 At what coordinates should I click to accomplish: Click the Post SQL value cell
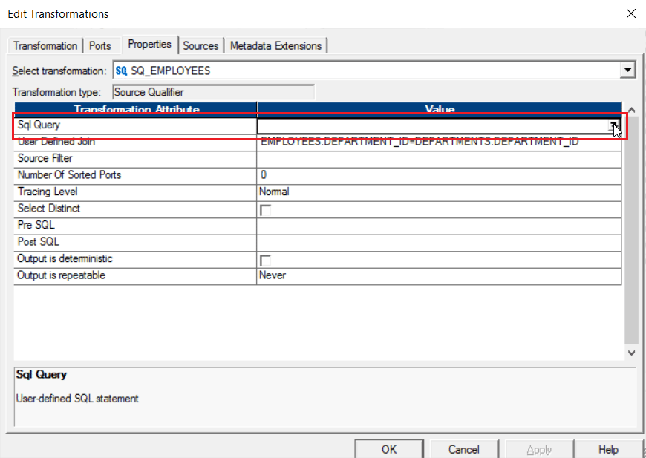(439, 242)
